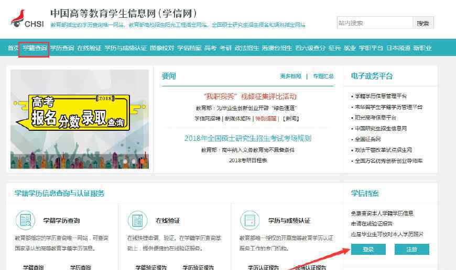Open the 学籍查询 navigation item
456x270 pixels.
pyautogui.click(x=35, y=48)
